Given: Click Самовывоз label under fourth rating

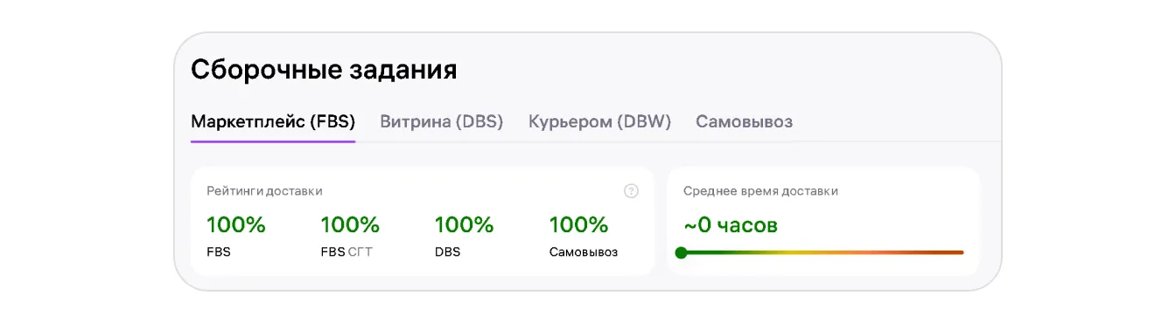Looking at the screenshot, I should tap(584, 252).
